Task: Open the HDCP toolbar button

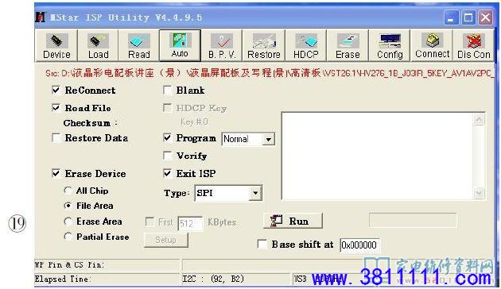Action: coord(306,45)
